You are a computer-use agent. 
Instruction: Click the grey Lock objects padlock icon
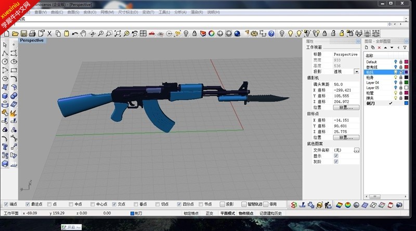coord(324,34)
